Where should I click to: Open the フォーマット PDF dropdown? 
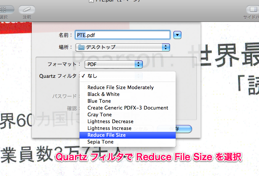(x=114, y=64)
